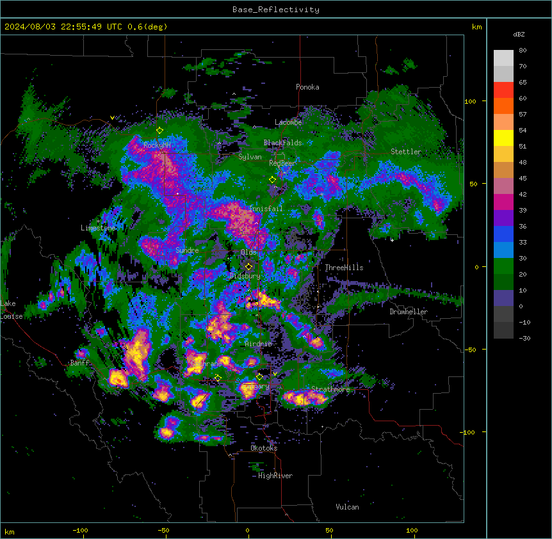Select the Stettler label
552x539 pixels.
(x=406, y=152)
